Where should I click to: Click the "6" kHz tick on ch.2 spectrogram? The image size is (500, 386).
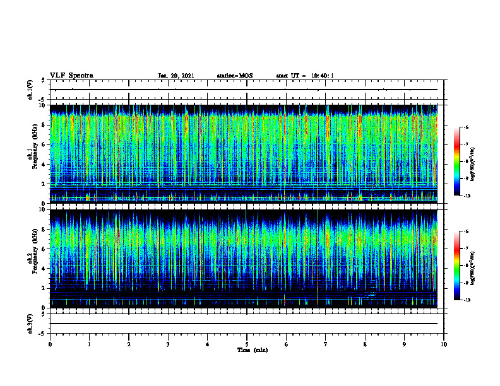coord(44,249)
